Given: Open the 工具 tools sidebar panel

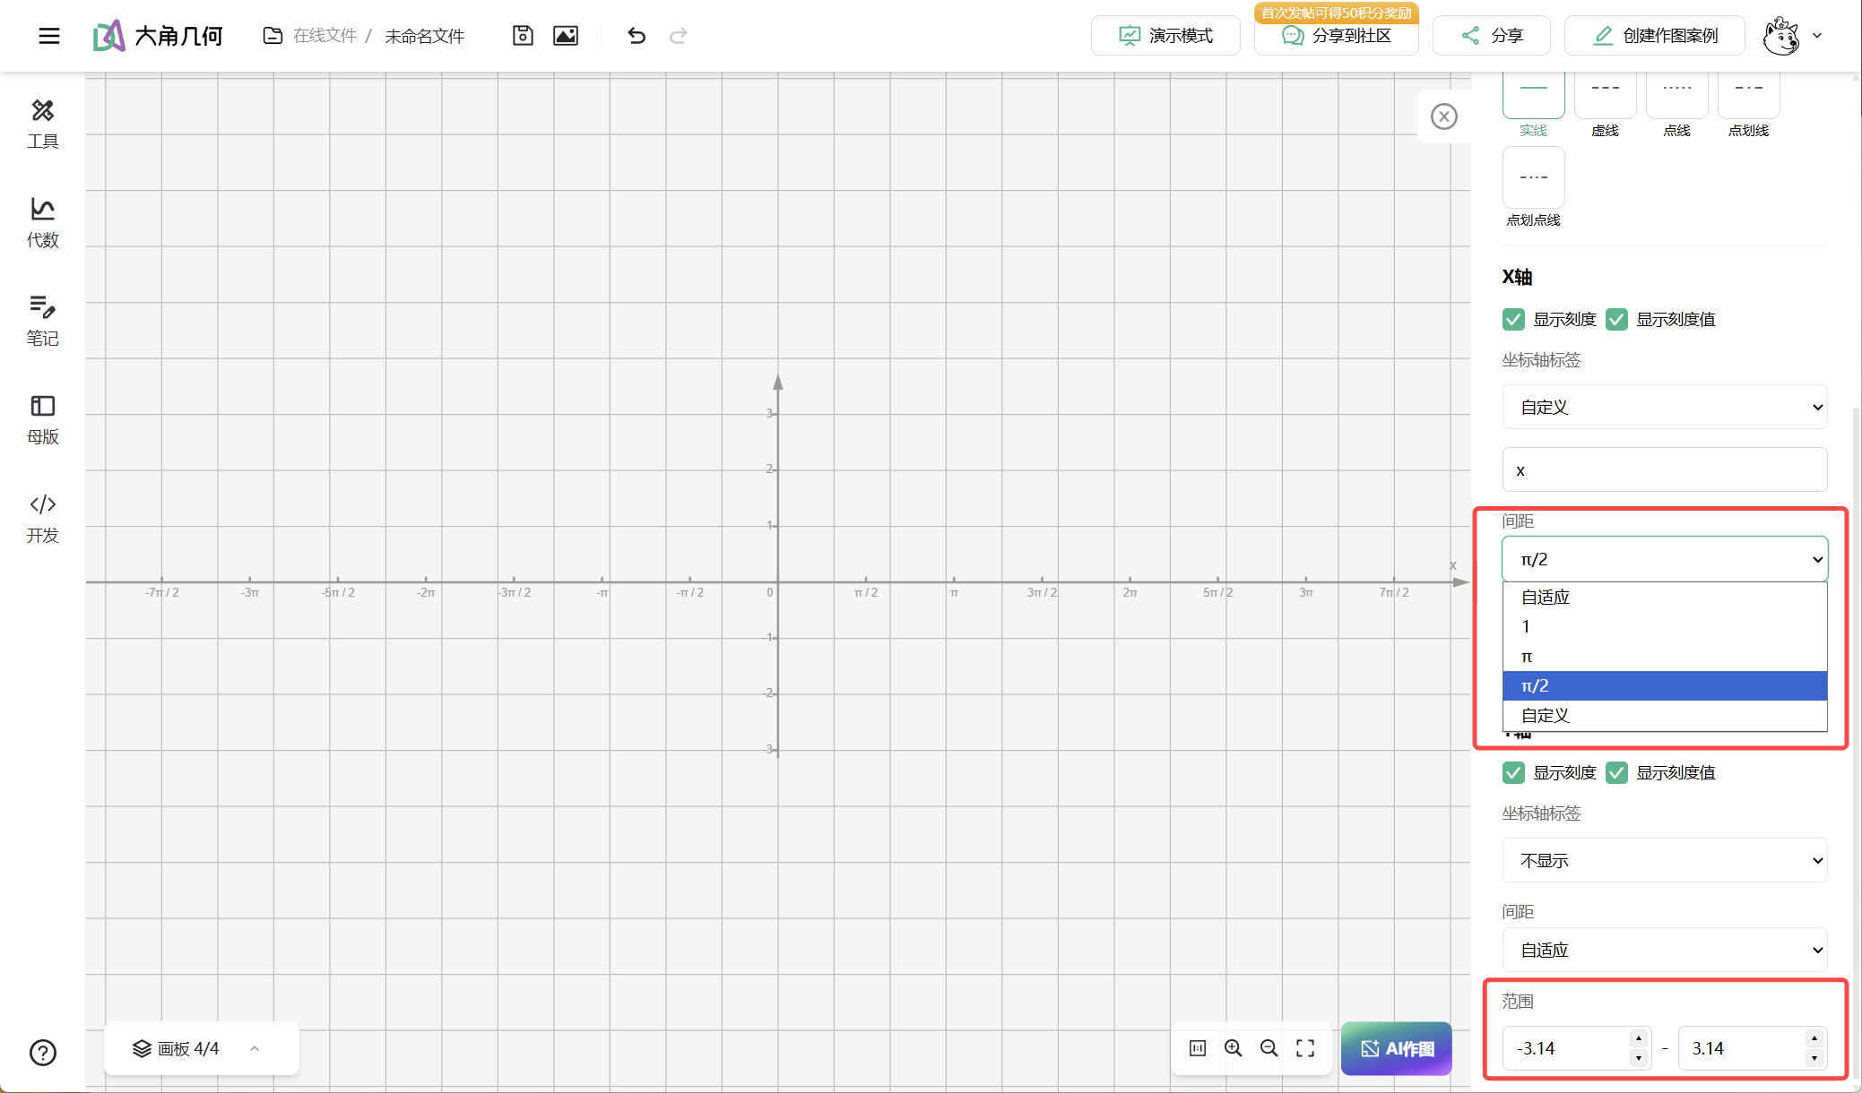Looking at the screenshot, I should pyautogui.click(x=42, y=124).
